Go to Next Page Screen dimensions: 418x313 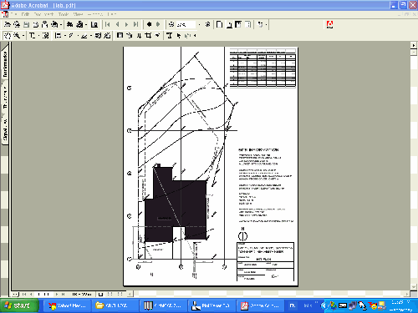pos(126,25)
